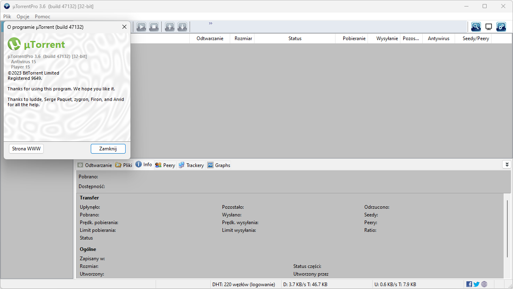
Task: Click the Facebook icon in status bar
Action: point(469,284)
